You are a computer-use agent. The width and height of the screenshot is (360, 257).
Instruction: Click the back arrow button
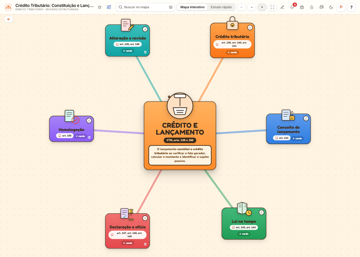9,19
